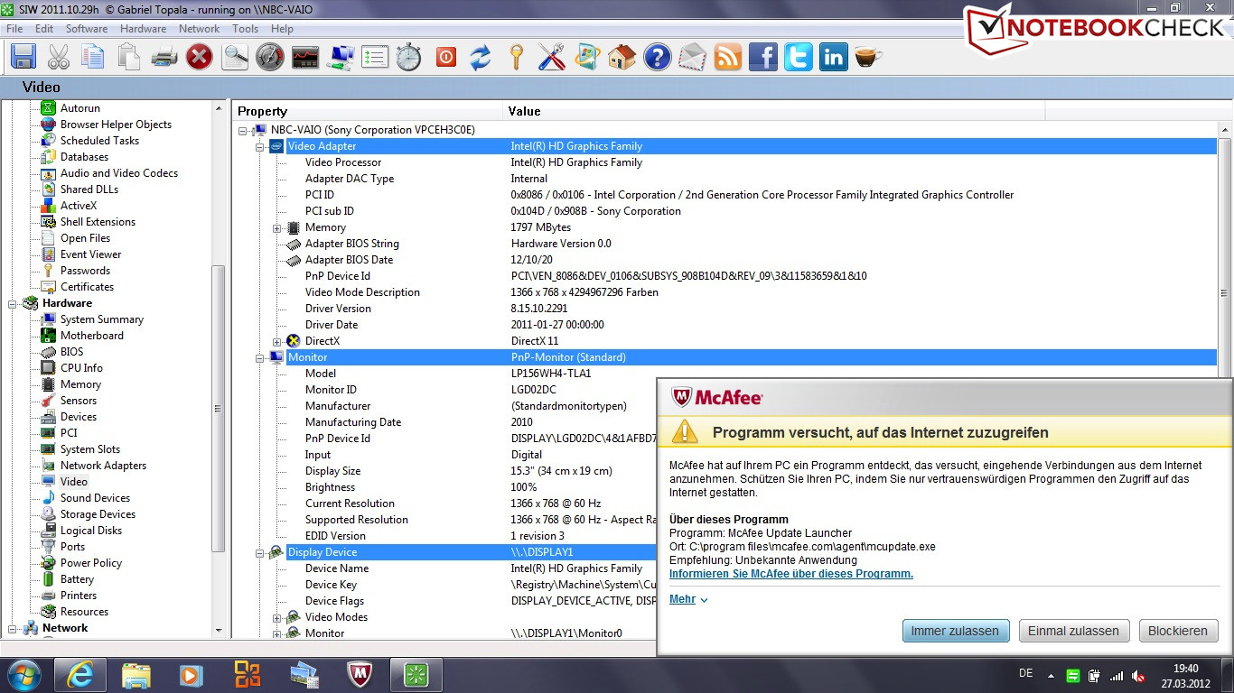
Task: Open the Edit menu
Action: pos(45,29)
